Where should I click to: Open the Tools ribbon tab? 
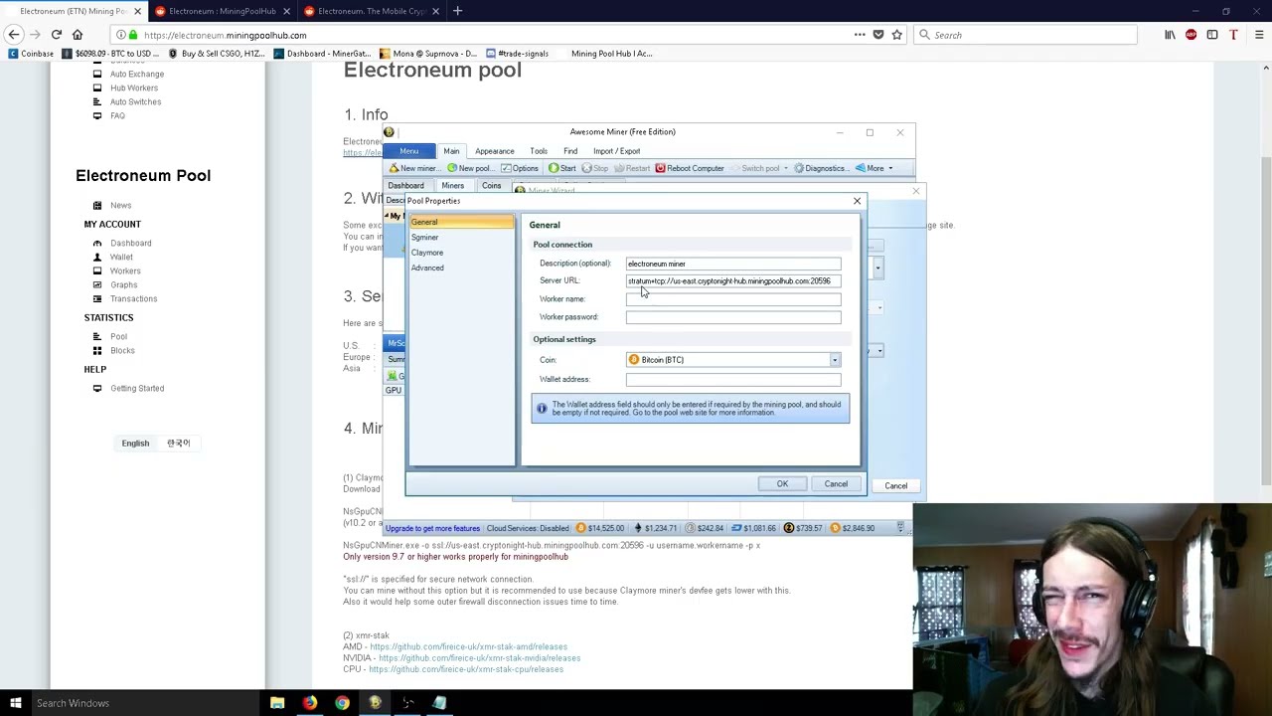coord(539,151)
